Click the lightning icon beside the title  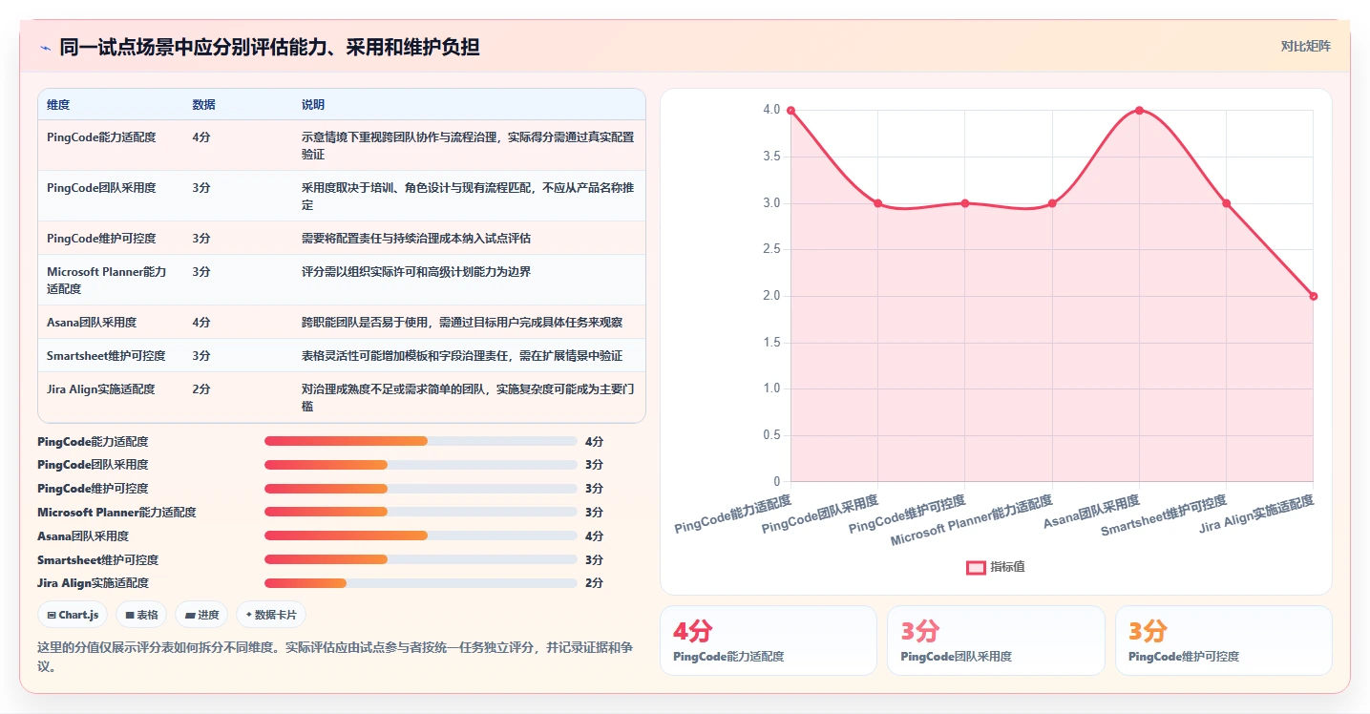tap(45, 47)
